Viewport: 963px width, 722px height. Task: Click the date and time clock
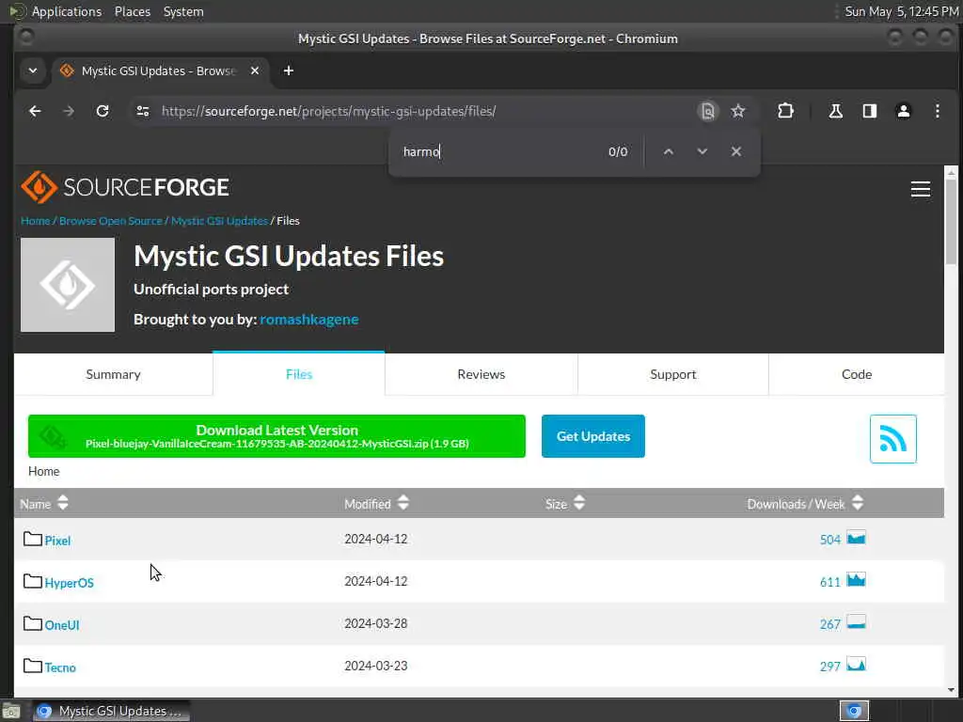900,11
